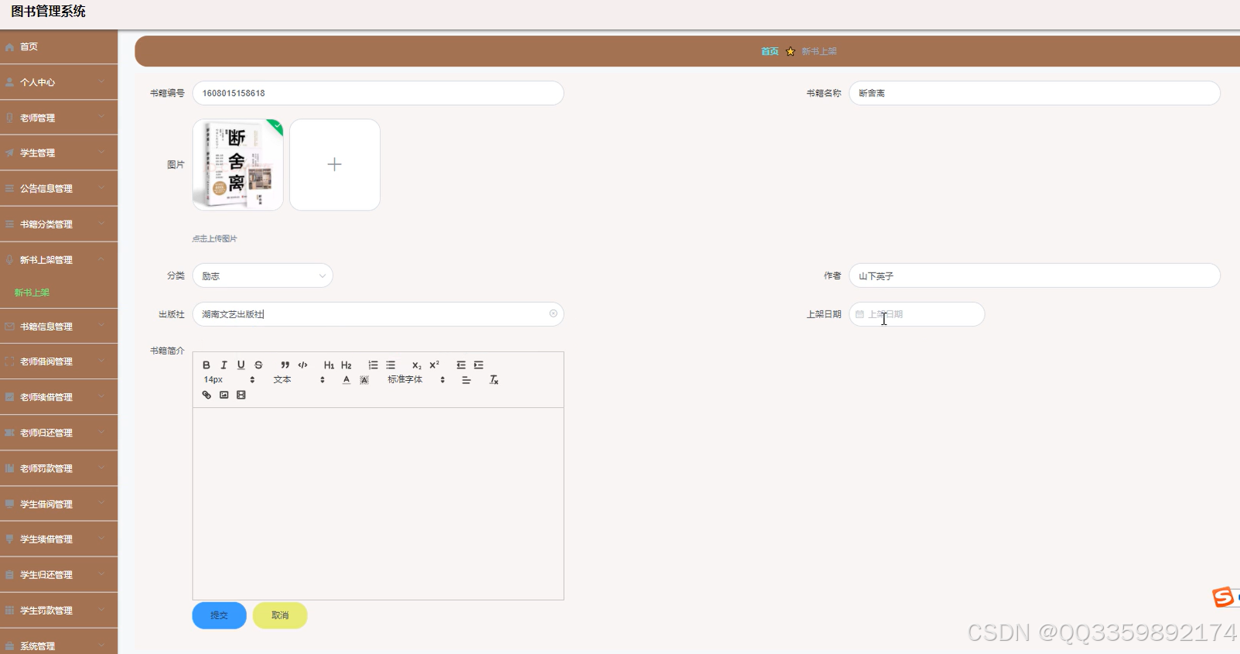Viewport: 1240px width, 654px height.
Task: Open the 标准字体 font family dropdown
Action: tap(416, 380)
